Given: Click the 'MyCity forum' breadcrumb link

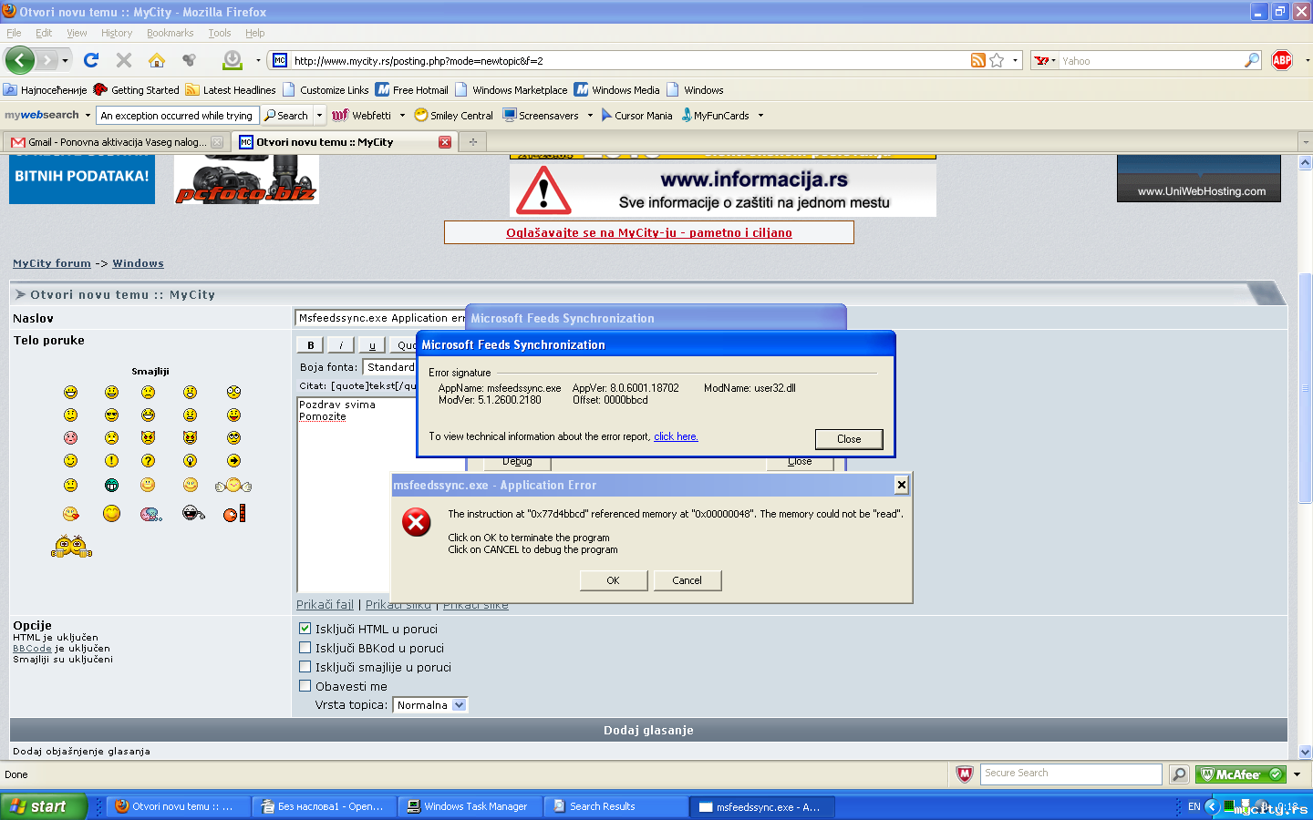Looking at the screenshot, I should (x=52, y=263).
